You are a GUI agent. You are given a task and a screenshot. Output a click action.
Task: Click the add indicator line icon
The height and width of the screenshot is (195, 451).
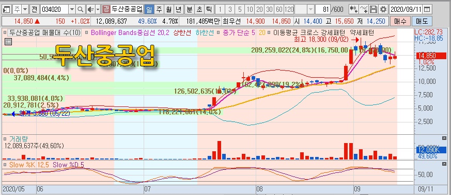point(364,9)
